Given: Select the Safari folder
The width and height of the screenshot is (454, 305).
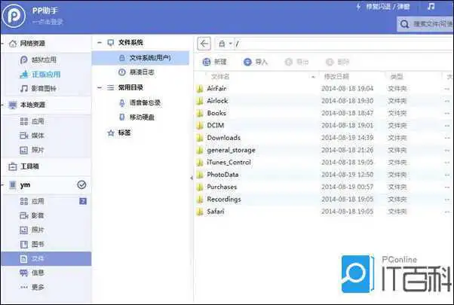Looking at the screenshot, I should (216, 212).
